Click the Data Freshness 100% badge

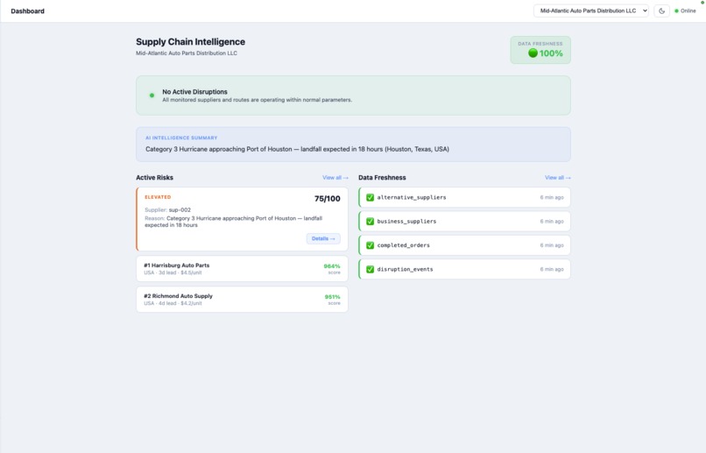540,50
